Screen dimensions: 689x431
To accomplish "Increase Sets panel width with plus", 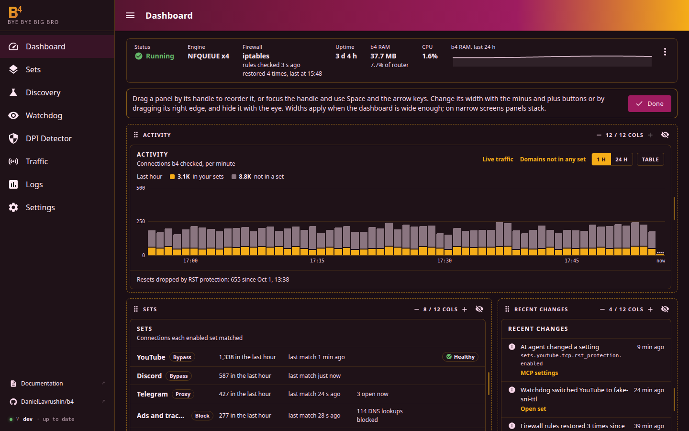I will tap(465, 309).
